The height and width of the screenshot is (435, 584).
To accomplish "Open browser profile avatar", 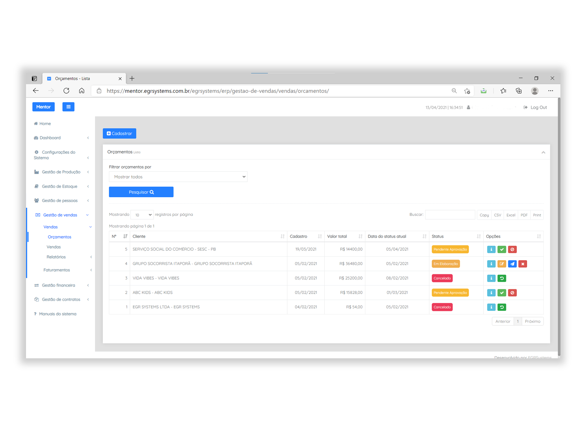I will pos(535,91).
